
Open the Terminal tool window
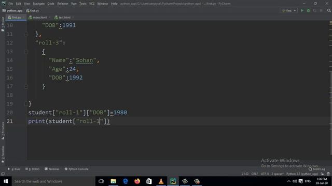click(52, 169)
